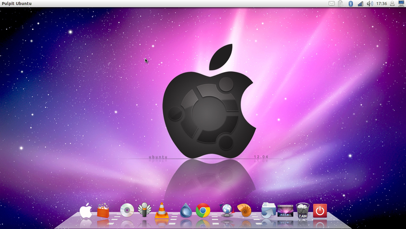Open the sound volume indicator menu

370,3
